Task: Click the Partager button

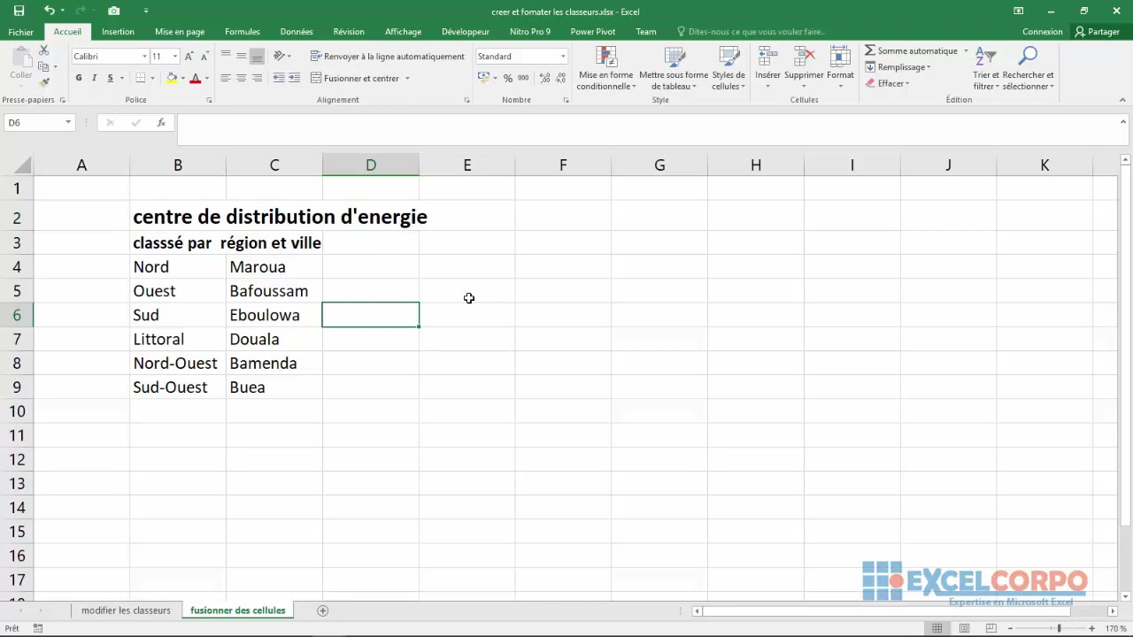Action: [x=1098, y=32]
